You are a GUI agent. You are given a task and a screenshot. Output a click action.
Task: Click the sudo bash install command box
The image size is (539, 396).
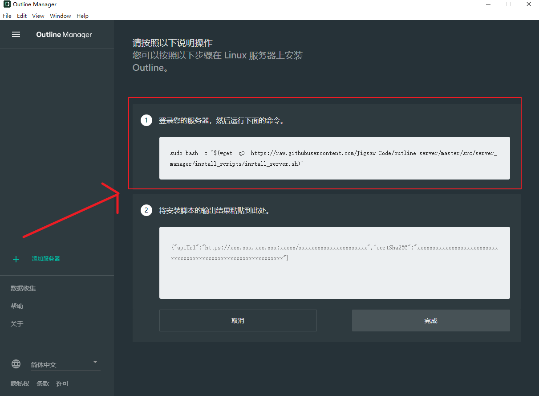335,158
